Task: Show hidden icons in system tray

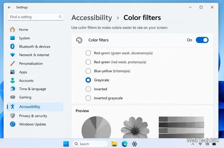Action: pos(193,144)
